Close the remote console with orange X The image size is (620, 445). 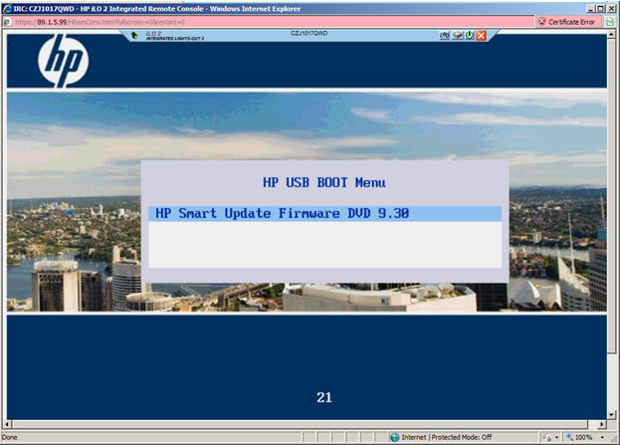481,35
